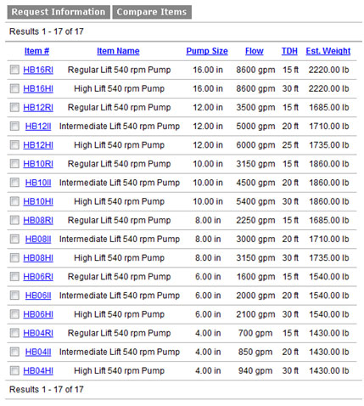Open item HB12RI details
The height and width of the screenshot is (406, 364).
38,107
